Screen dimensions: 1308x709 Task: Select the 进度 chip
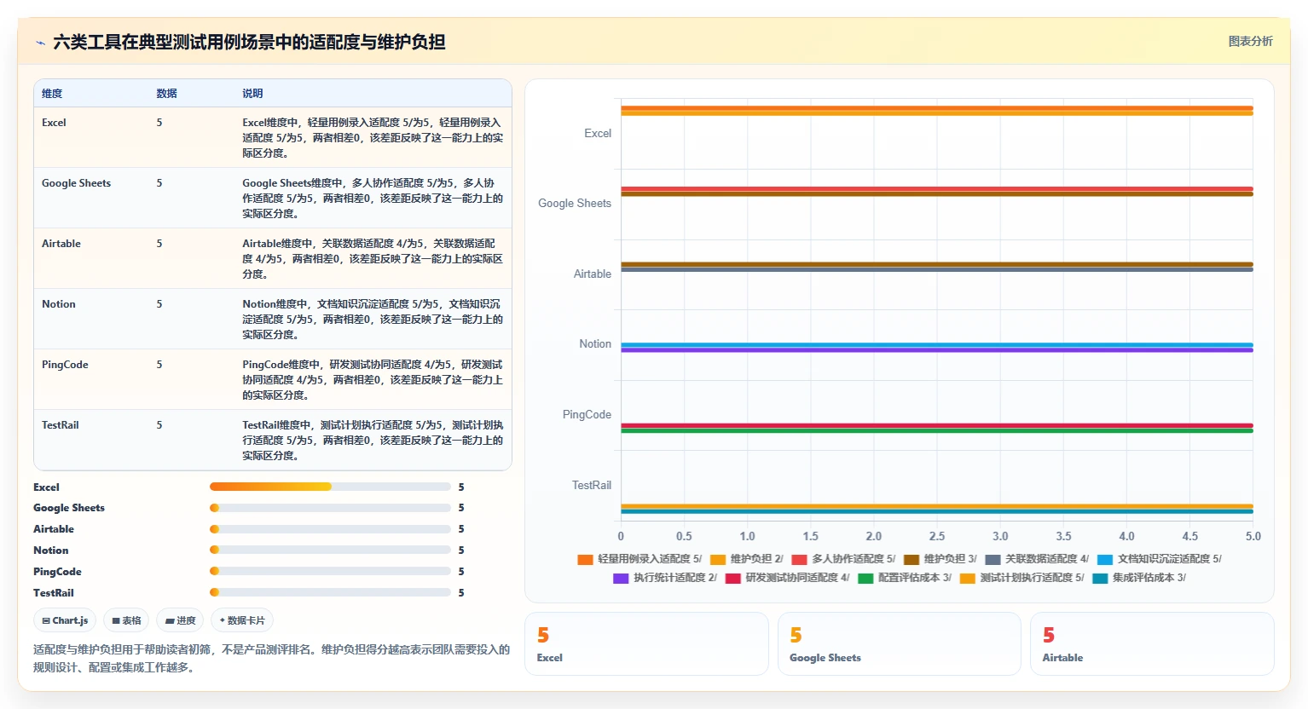point(180,620)
